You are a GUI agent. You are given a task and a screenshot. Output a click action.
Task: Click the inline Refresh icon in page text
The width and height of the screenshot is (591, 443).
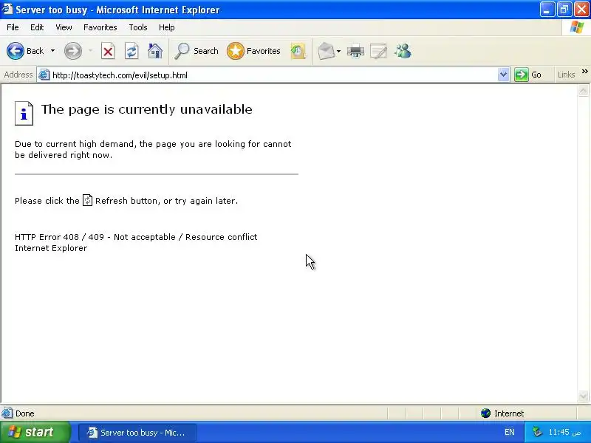point(87,200)
